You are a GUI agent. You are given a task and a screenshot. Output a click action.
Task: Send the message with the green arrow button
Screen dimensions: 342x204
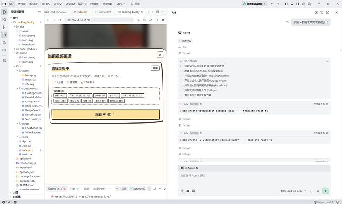tap(325, 191)
